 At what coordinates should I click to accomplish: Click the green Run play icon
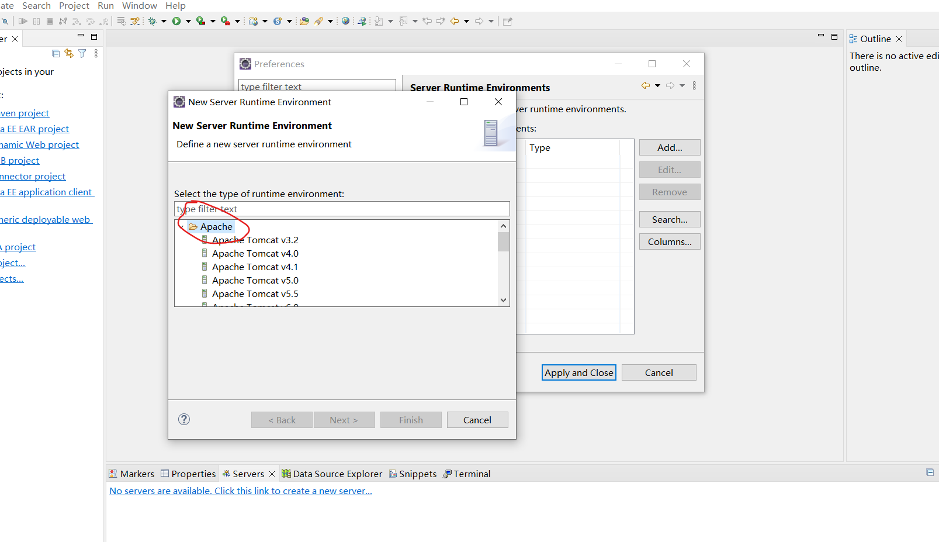pos(176,21)
